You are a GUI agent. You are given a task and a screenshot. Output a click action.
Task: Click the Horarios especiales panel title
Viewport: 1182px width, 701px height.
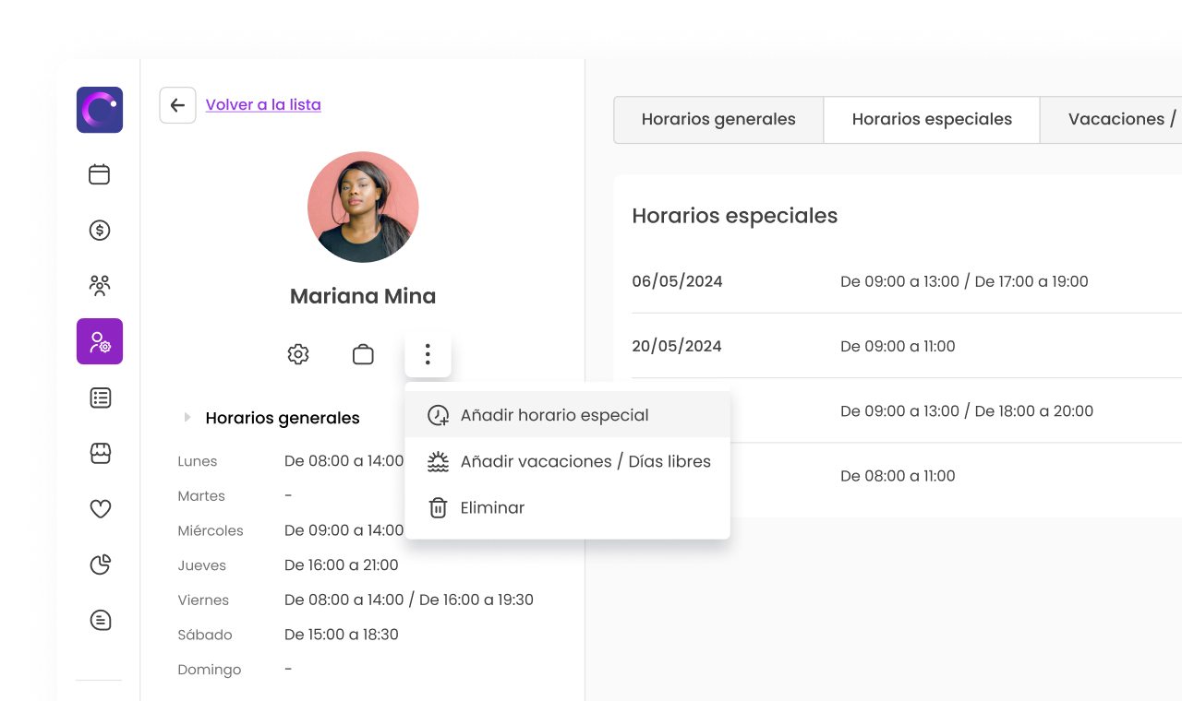click(x=735, y=216)
